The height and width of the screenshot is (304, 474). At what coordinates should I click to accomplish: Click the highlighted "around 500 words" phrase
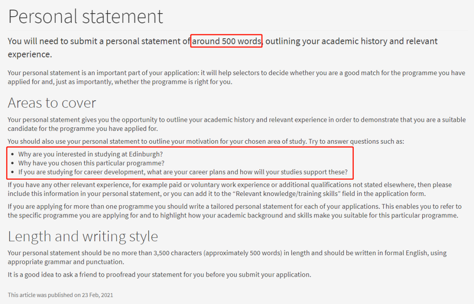226,41
